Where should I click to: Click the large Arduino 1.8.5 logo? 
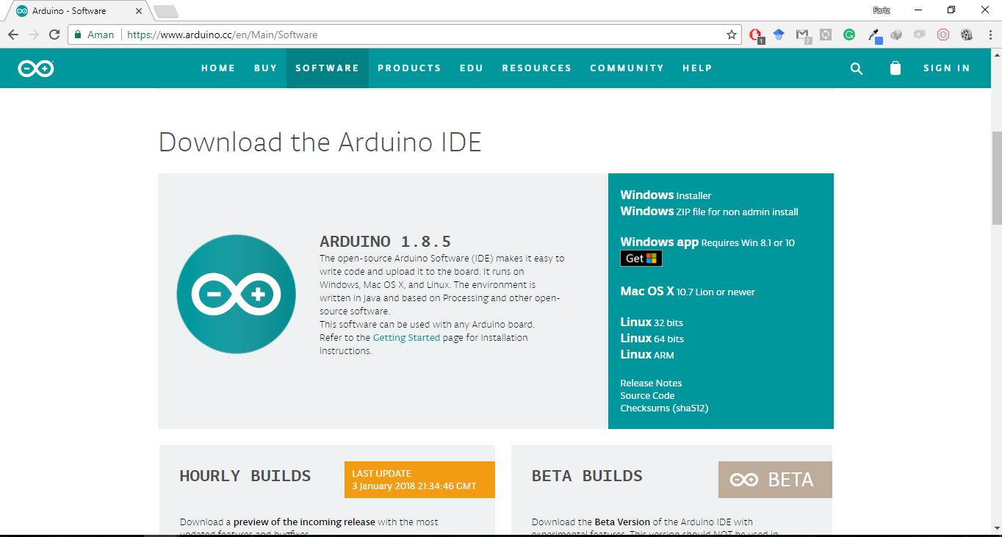237,294
